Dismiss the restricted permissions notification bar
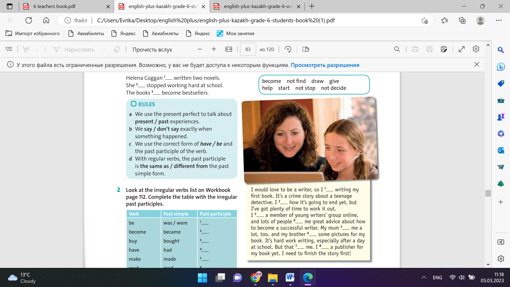The height and width of the screenshot is (287, 510). click(477, 65)
